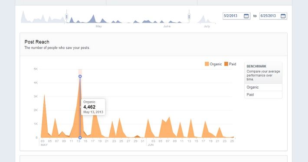Grab the right range slider handle
Viewport: 308px width, 162px height.
click(189, 17)
